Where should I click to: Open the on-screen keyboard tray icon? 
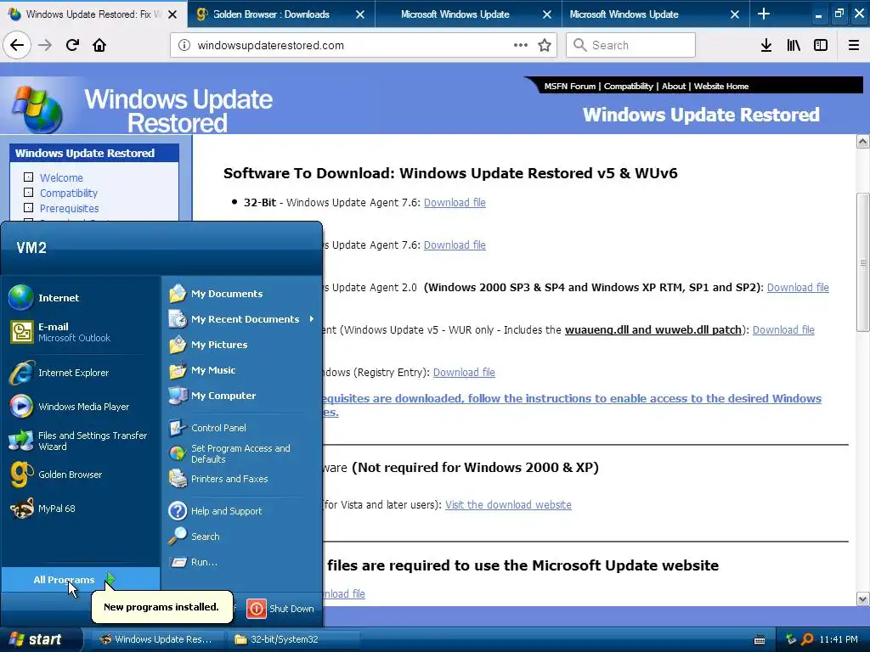click(759, 640)
